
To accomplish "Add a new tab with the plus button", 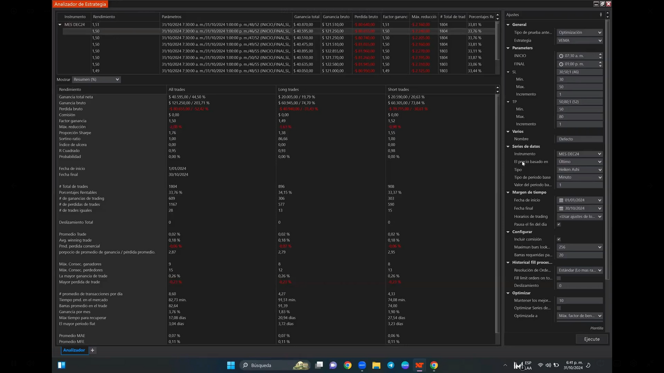I will click(92, 350).
